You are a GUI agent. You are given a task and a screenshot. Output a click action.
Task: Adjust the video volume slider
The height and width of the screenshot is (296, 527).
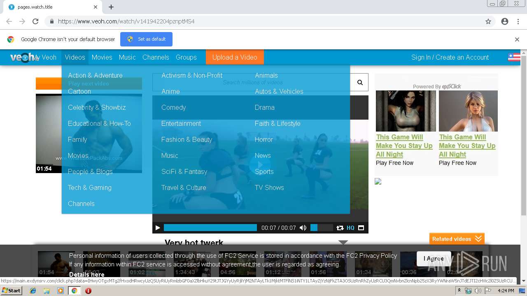pos(321,228)
